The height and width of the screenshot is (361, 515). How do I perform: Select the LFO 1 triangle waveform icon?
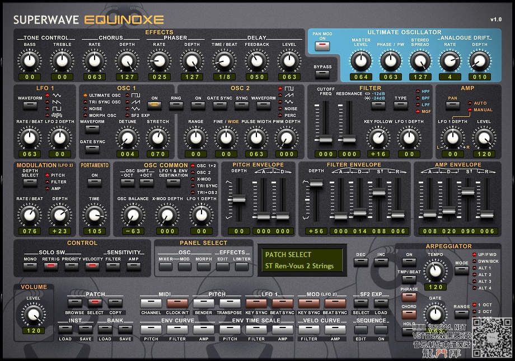pyautogui.click(x=57, y=96)
